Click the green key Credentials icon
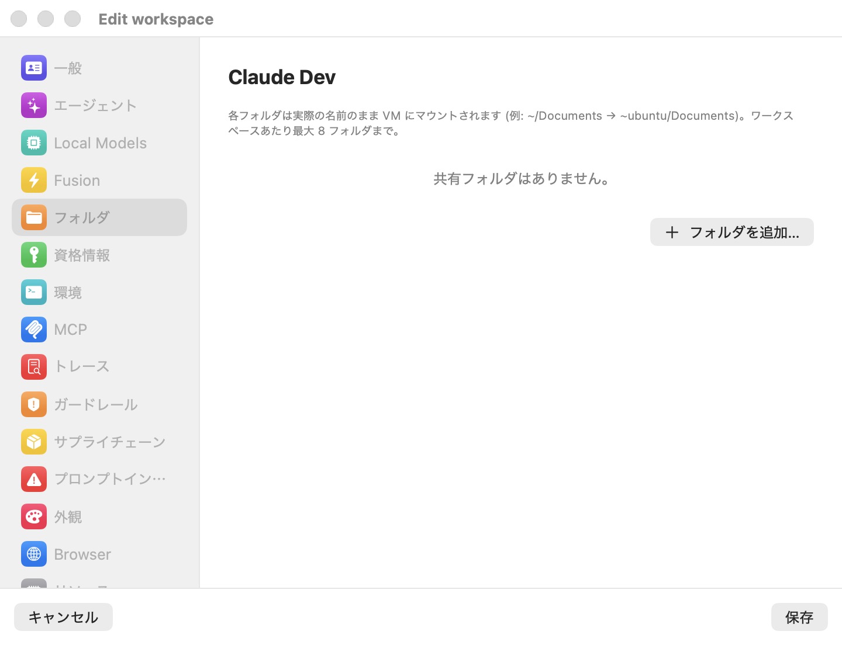Screen dimensions: 842x645 pos(34,255)
